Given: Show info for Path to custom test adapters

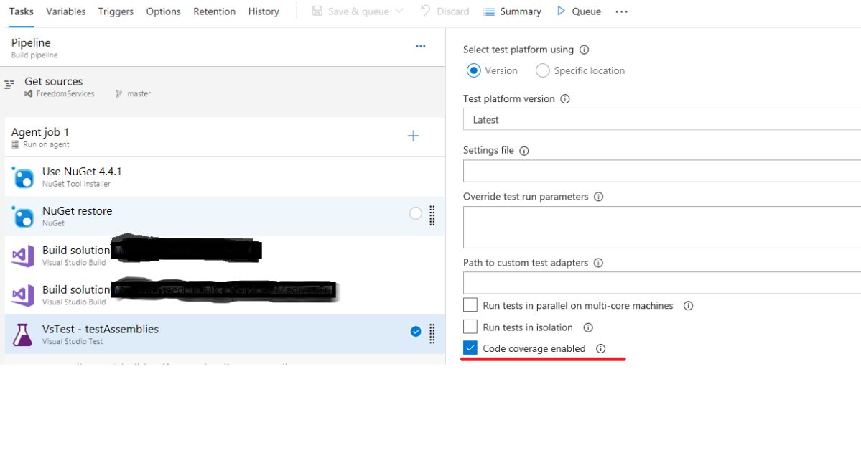Looking at the screenshot, I should pos(598,263).
